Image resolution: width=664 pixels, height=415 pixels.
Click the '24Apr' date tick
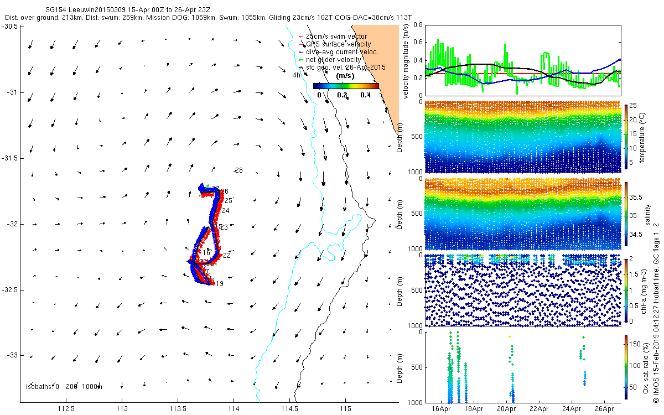coord(572,409)
